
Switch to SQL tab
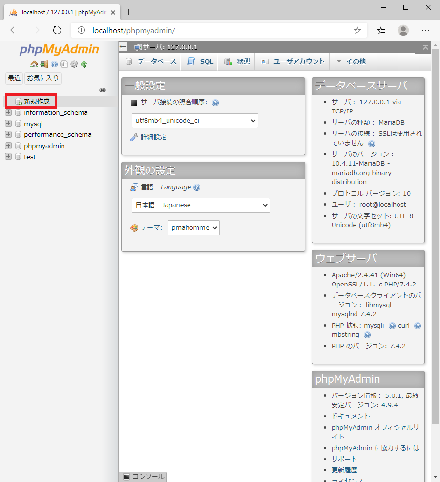point(200,62)
